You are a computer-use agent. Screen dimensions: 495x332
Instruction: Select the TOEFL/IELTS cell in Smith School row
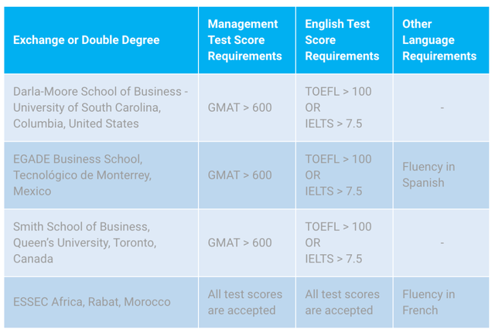344,243
